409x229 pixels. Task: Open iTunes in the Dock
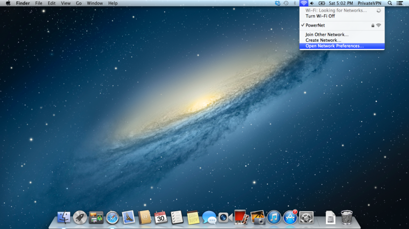click(x=275, y=218)
